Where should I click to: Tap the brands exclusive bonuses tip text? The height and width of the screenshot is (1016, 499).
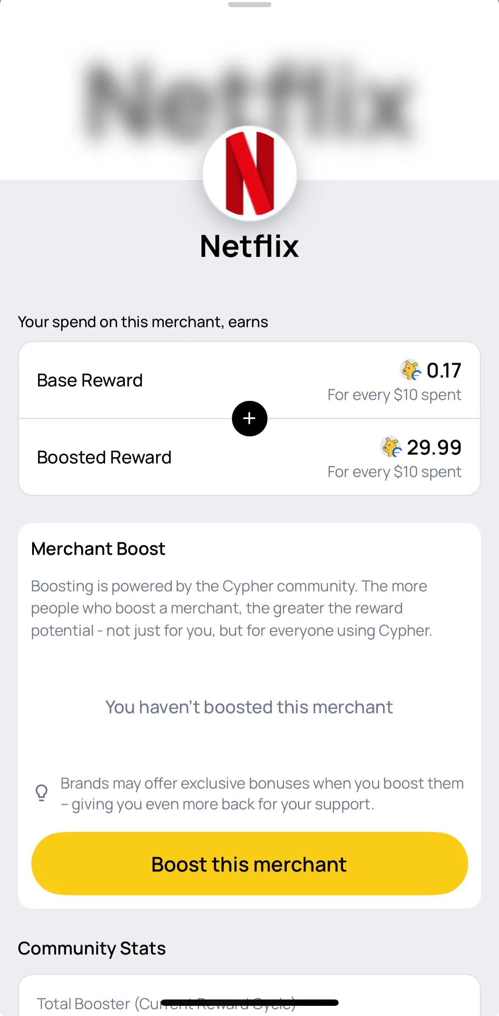[262, 794]
